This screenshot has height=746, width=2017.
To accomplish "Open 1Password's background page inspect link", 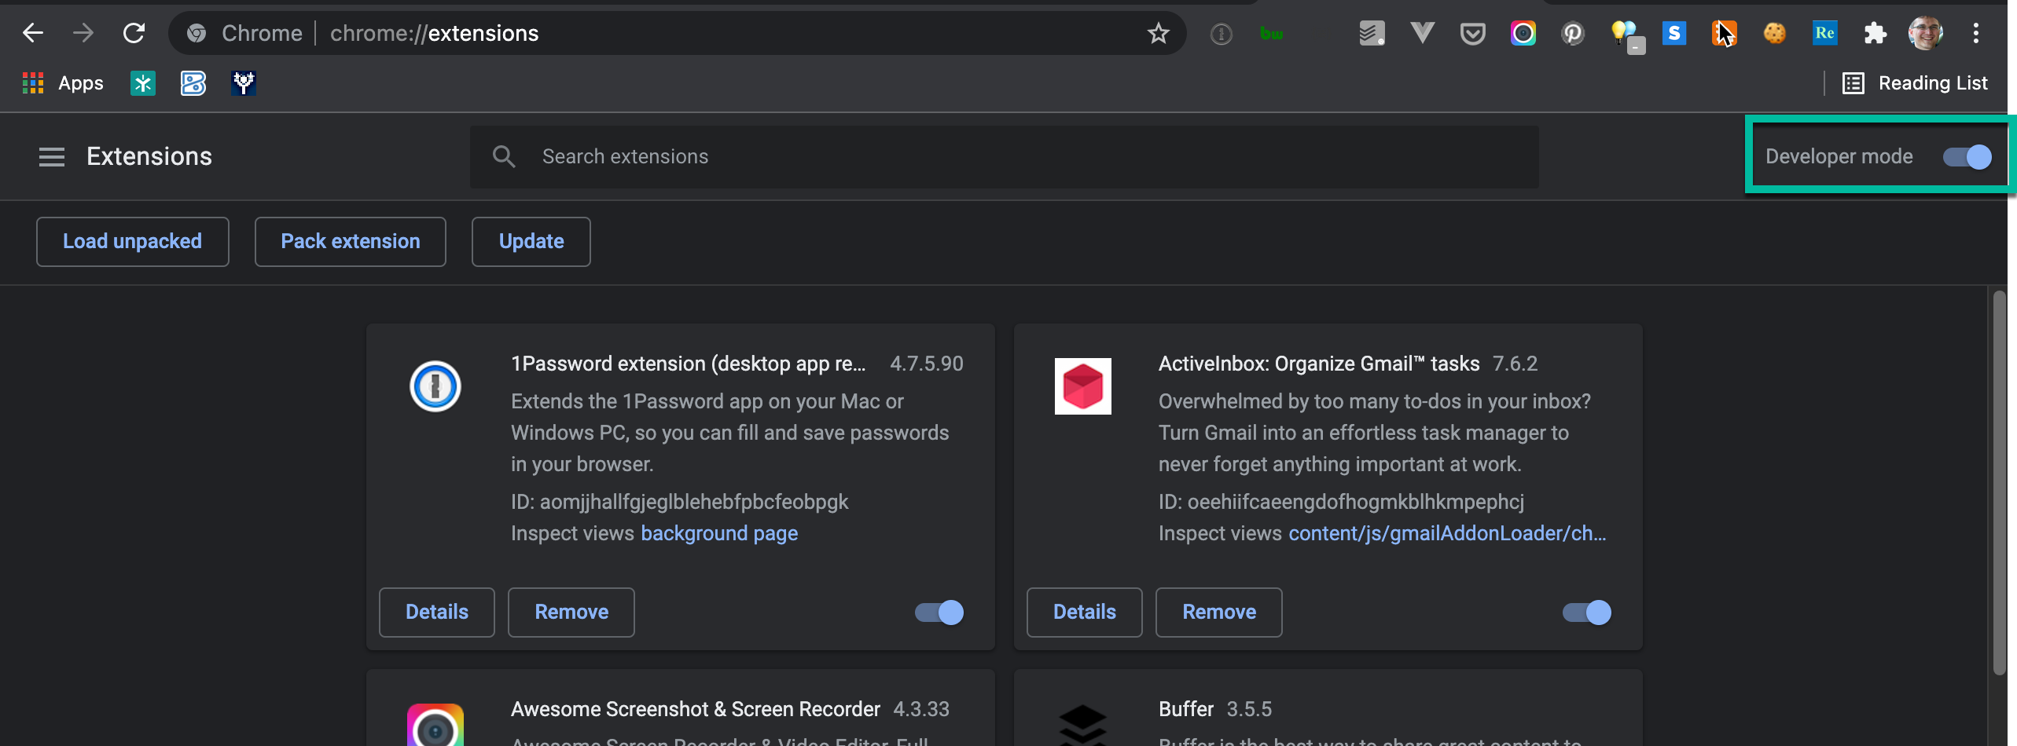I will (719, 533).
